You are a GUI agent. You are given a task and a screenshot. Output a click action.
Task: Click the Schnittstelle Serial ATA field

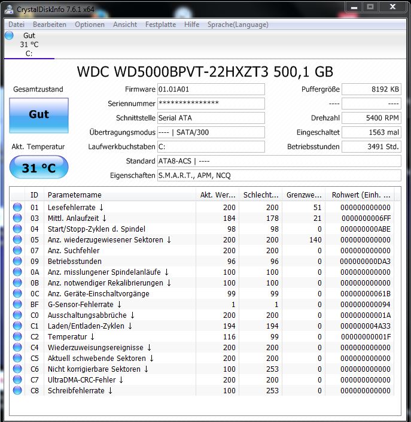211,118
